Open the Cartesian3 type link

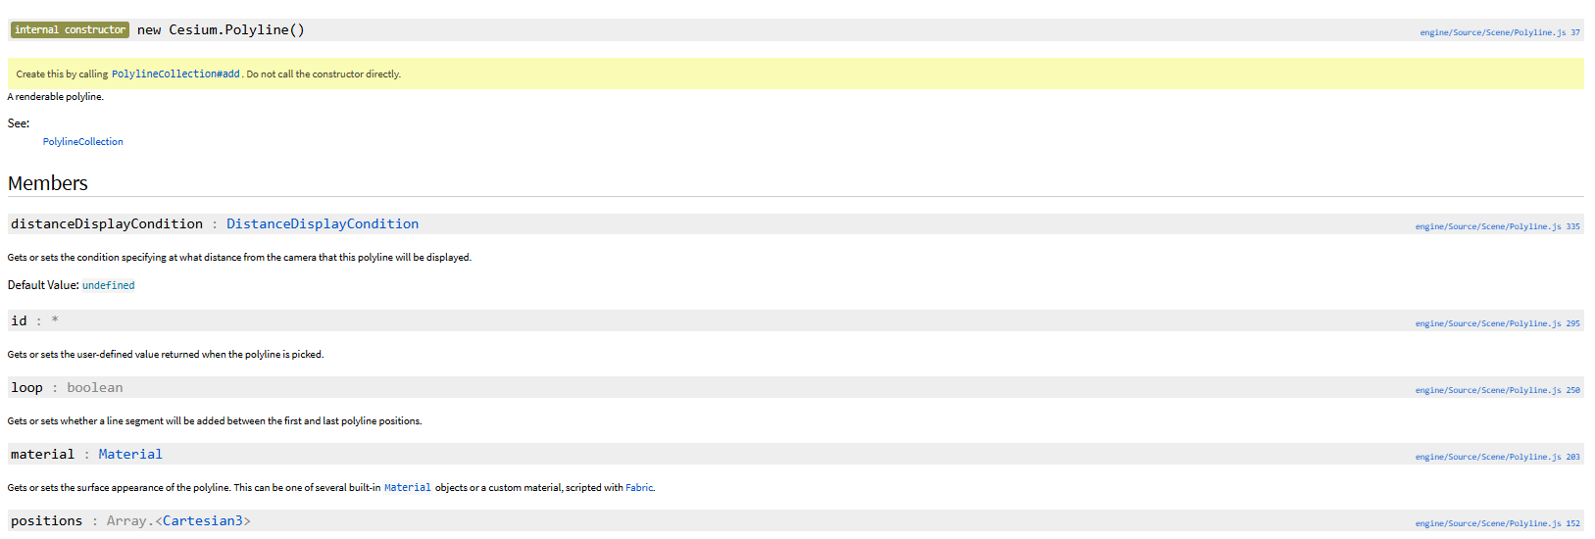coord(203,521)
